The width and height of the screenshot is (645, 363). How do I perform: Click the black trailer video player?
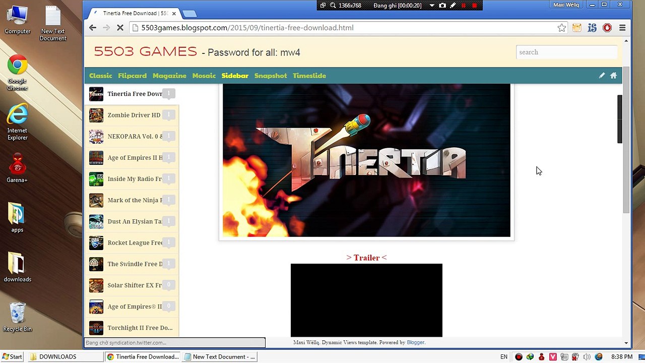pyautogui.click(x=366, y=300)
